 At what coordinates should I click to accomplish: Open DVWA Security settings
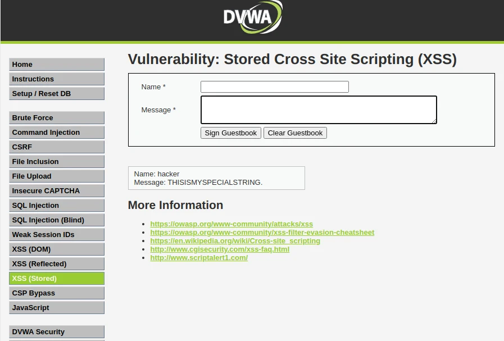point(57,332)
